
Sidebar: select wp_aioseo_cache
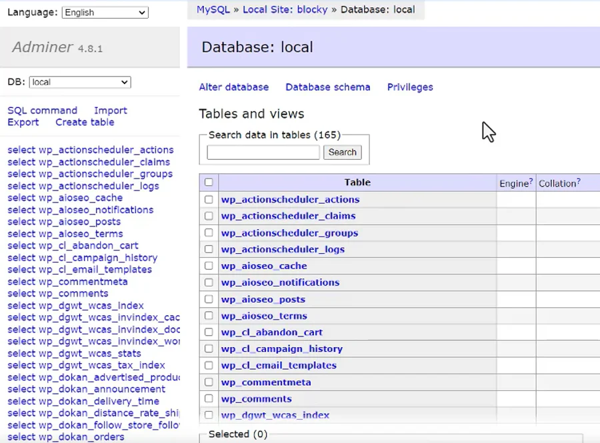(65, 198)
